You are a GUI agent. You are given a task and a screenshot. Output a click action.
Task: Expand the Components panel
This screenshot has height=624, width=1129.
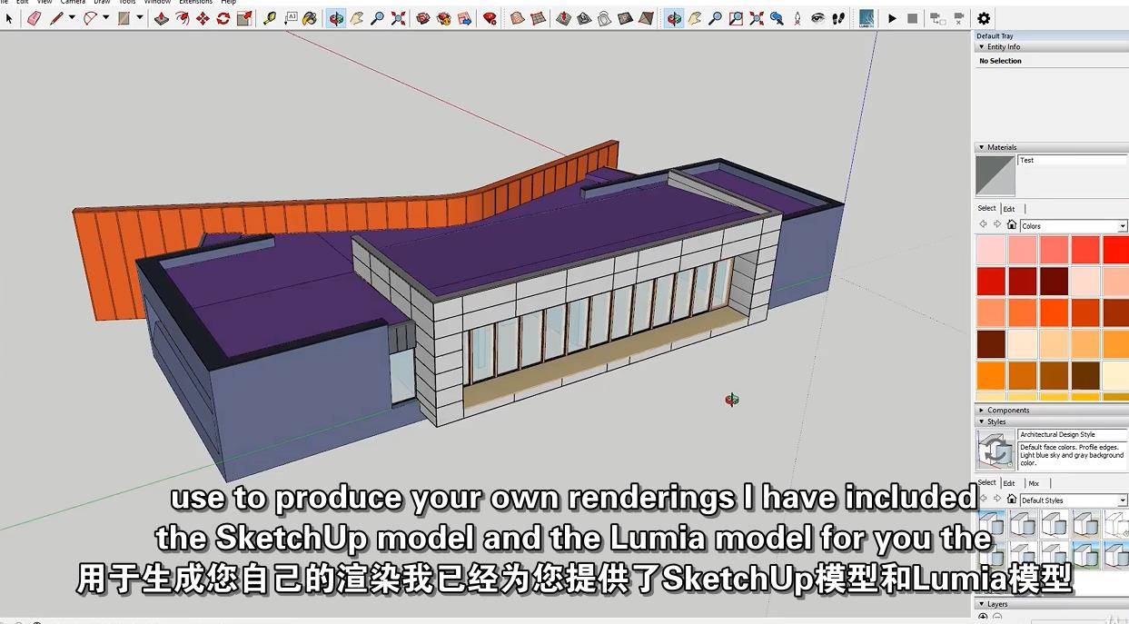tap(981, 411)
